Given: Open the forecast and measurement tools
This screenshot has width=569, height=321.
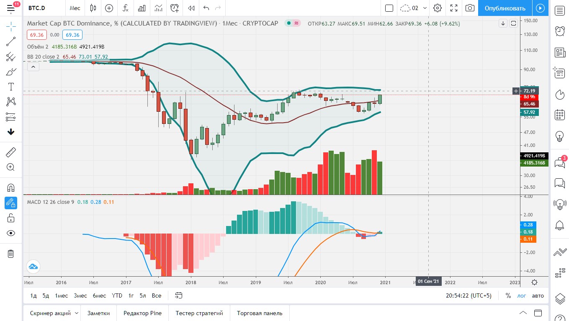Looking at the screenshot, I should point(11,117).
